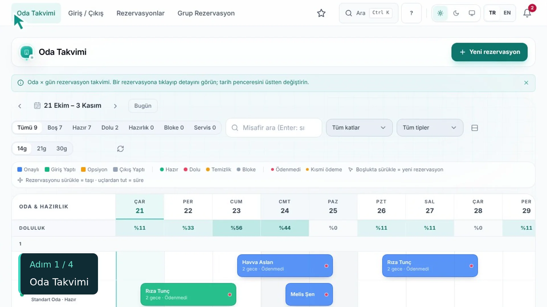547x307 pixels.
Task: Open the Tüm katlar dropdown
Action: 359,128
